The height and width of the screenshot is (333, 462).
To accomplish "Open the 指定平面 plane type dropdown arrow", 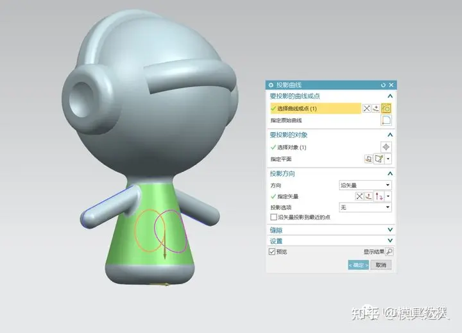I will point(388,159).
